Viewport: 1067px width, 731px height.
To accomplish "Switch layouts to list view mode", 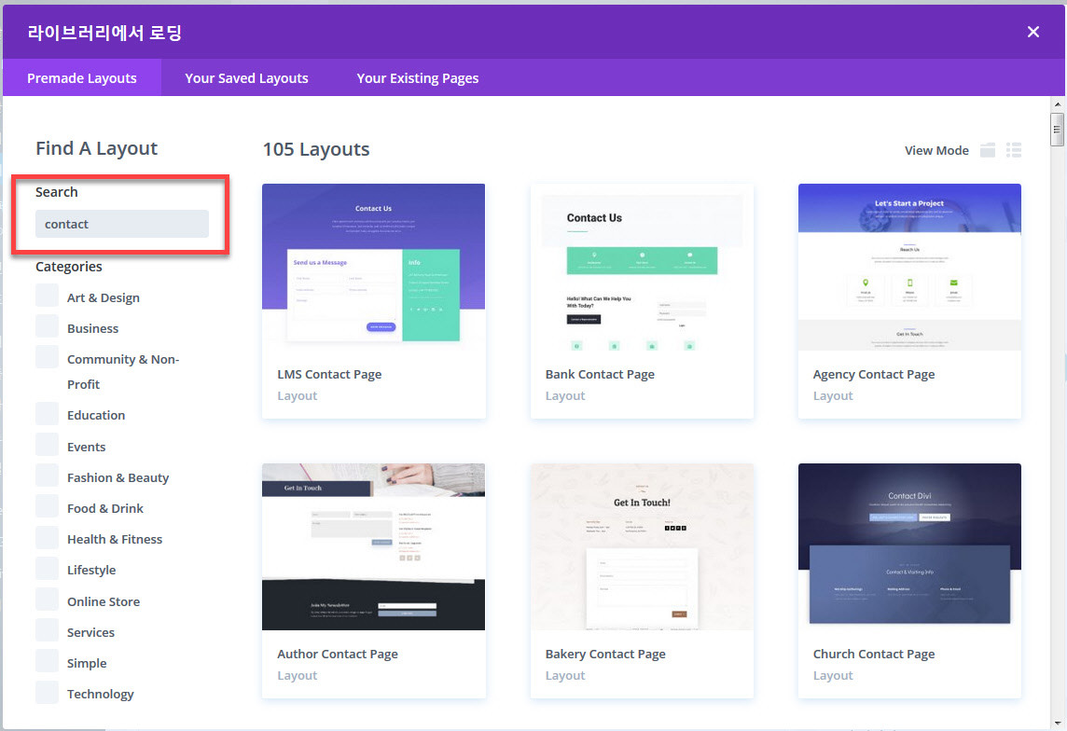I will (1014, 149).
